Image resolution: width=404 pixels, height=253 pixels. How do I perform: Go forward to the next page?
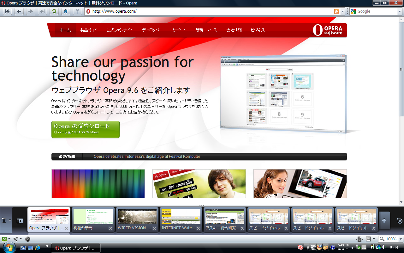tap(30, 11)
